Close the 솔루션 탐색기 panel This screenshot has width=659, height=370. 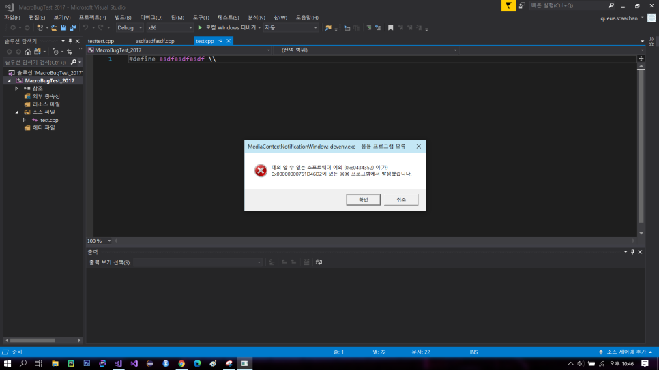pyautogui.click(x=77, y=41)
